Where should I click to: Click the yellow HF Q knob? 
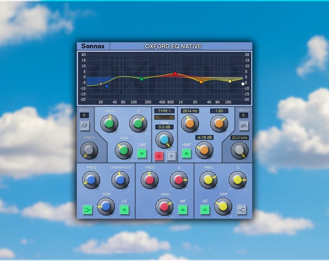coord(238,180)
